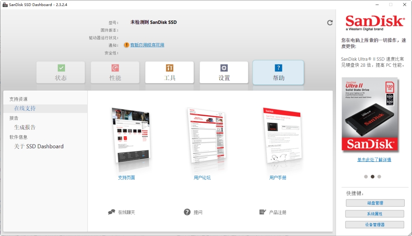Click the 产品注册 text link
Screen dimensions: 412x236
tap(278, 212)
